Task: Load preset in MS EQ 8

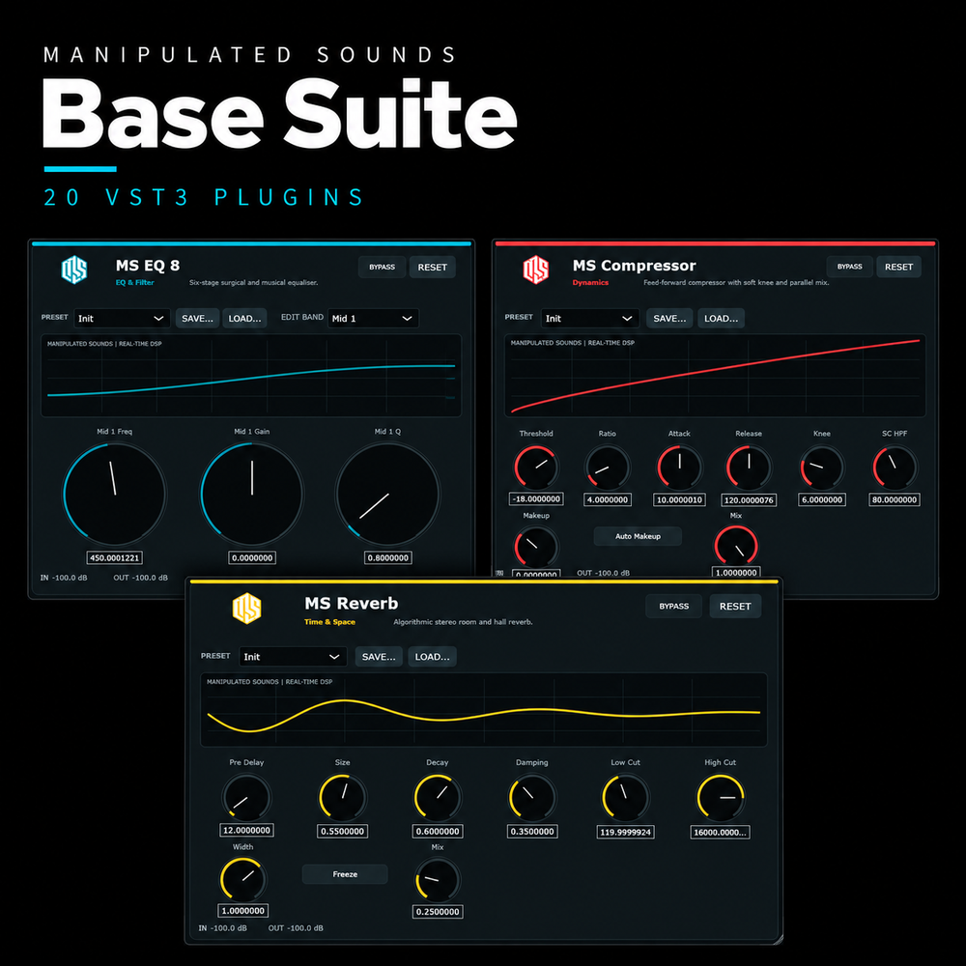Action: (x=244, y=318)
